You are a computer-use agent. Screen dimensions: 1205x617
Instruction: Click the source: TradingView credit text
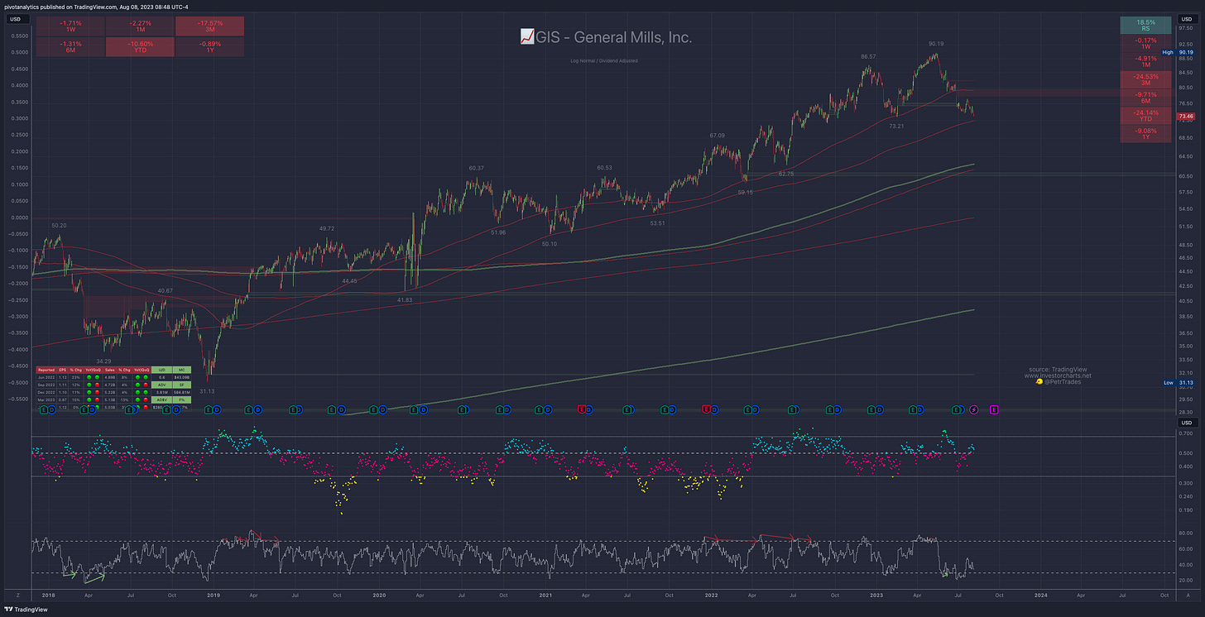pyautogui.click(x=1058, y=369)
